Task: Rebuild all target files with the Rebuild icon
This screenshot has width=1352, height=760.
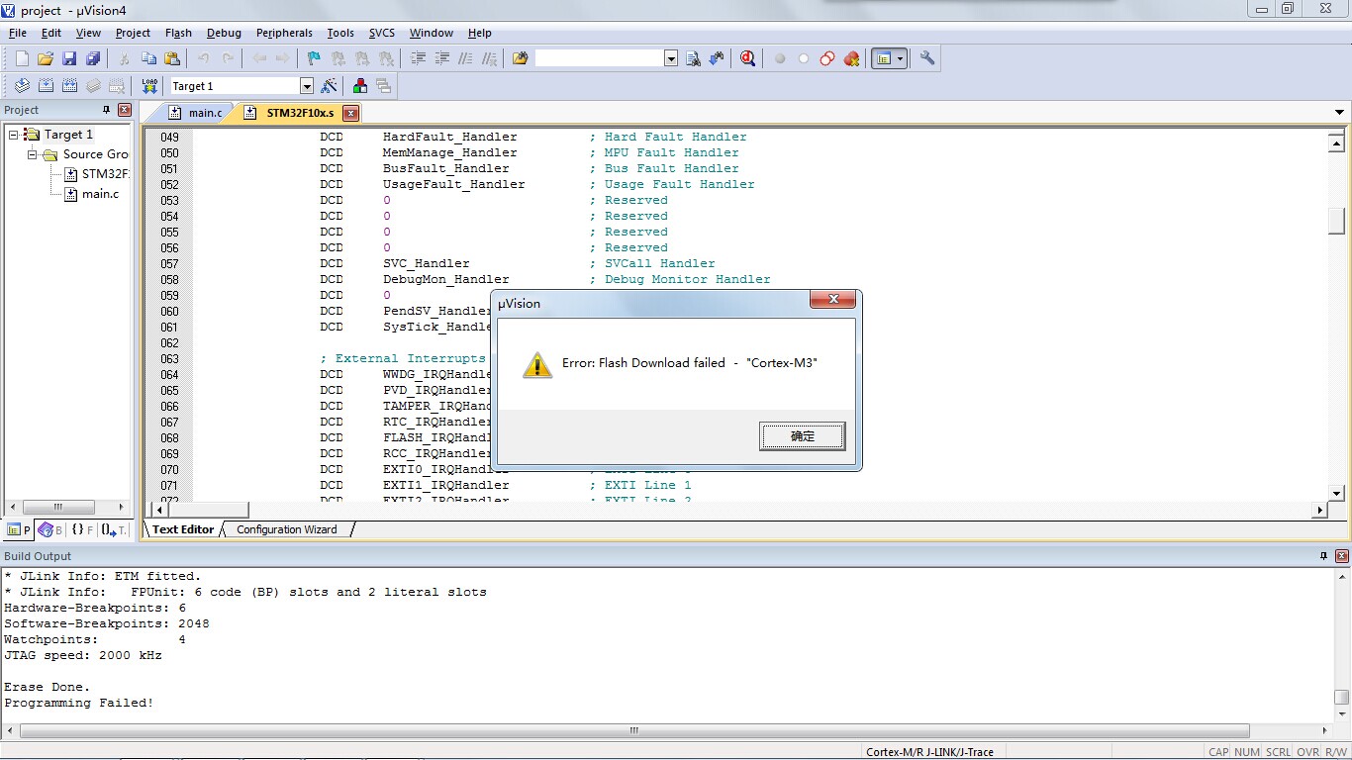Action: pos(69,86)
